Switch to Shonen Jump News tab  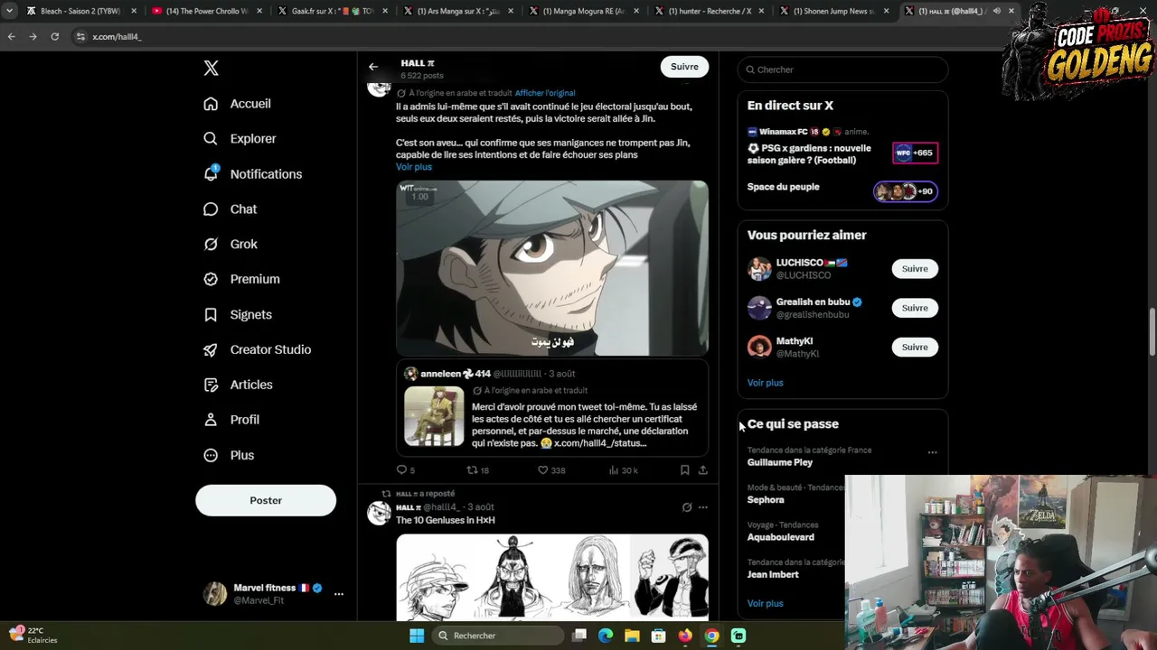[834, 11]
